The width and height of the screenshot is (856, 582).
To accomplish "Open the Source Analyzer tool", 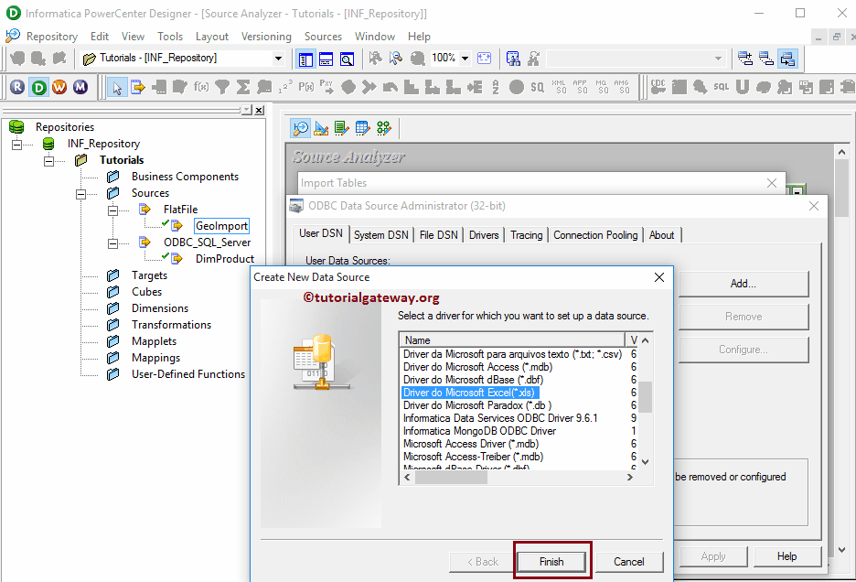I will (x=301, y=128).
